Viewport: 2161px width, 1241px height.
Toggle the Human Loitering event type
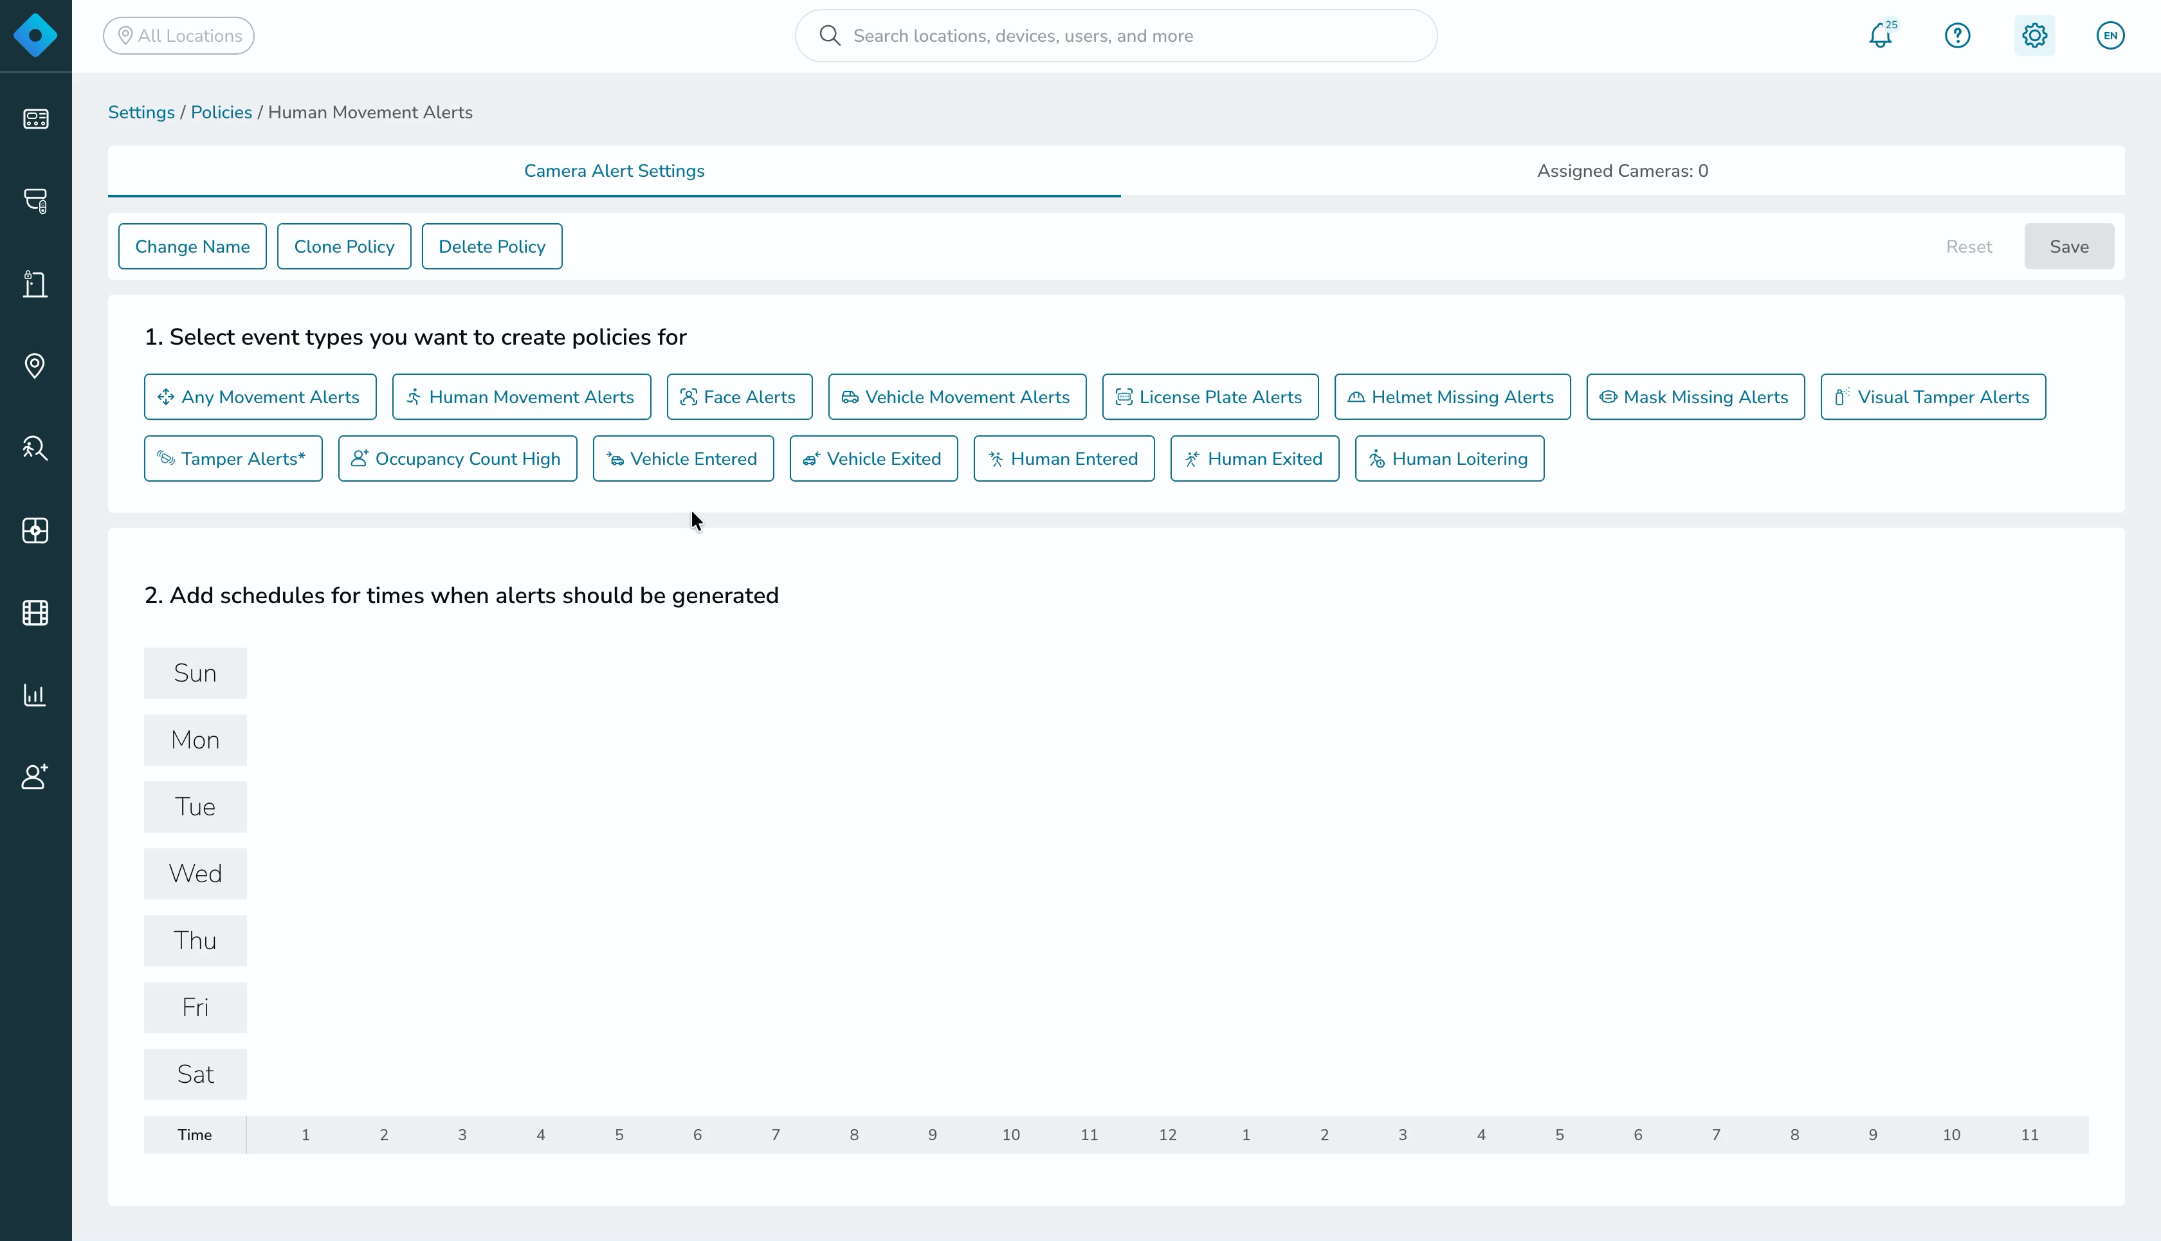1449,458
